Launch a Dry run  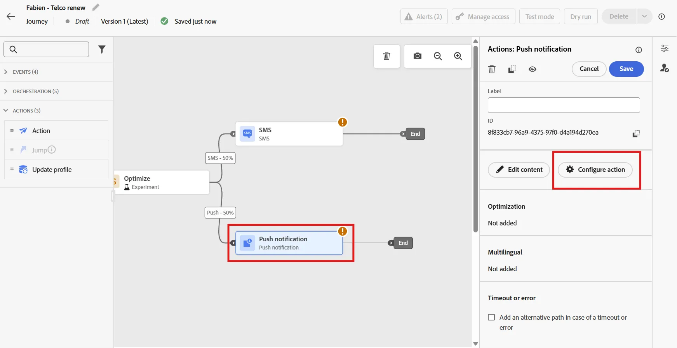pyautogui.click(x=581, y=16)
